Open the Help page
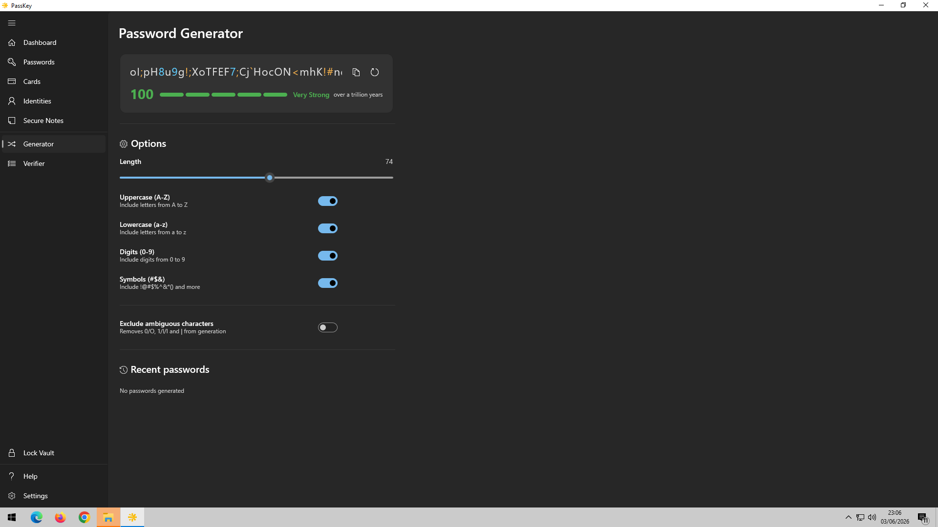 54,476
